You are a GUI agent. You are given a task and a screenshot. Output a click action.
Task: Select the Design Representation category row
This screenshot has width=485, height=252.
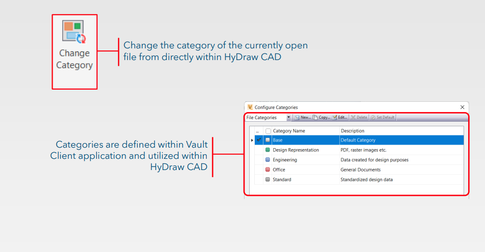pos(359,150)
